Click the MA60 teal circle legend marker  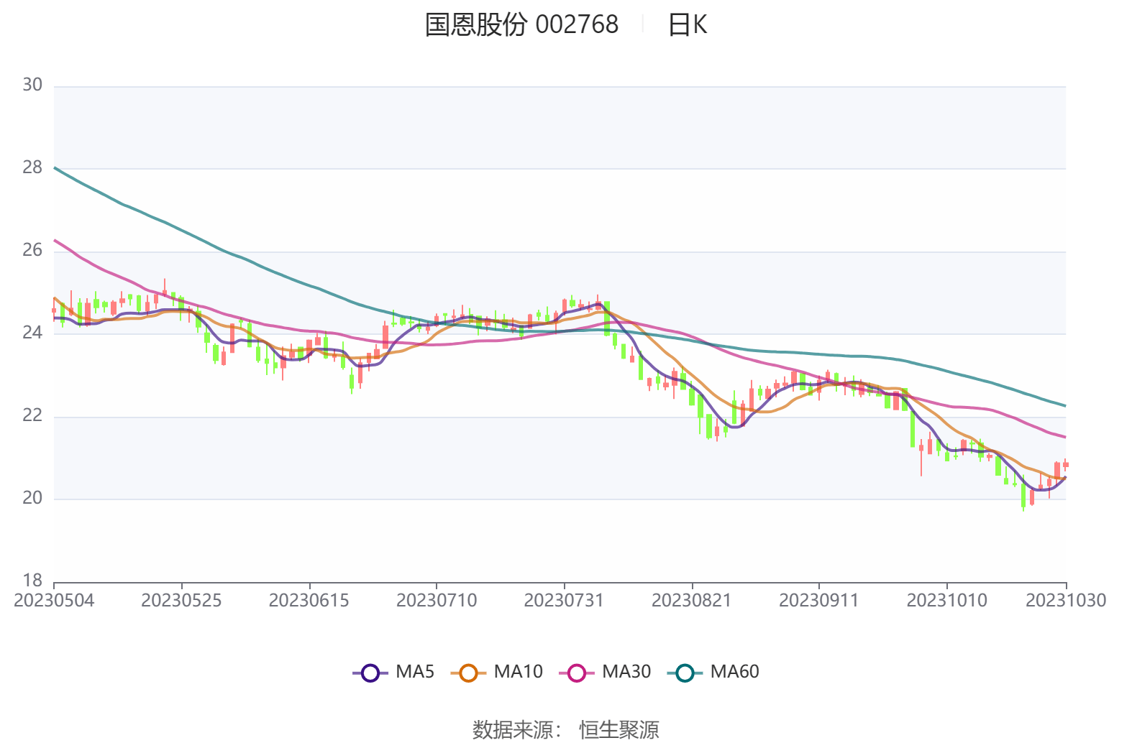click(x=685, y=673)
